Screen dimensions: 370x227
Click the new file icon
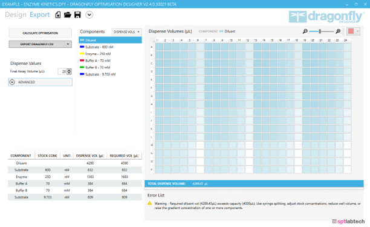click(58, 15)
